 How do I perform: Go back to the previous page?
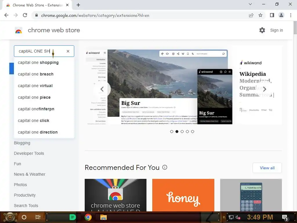point(6,15)
